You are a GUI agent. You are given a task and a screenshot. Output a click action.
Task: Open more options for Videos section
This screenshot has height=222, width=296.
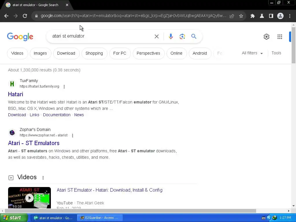pos(43,178)
